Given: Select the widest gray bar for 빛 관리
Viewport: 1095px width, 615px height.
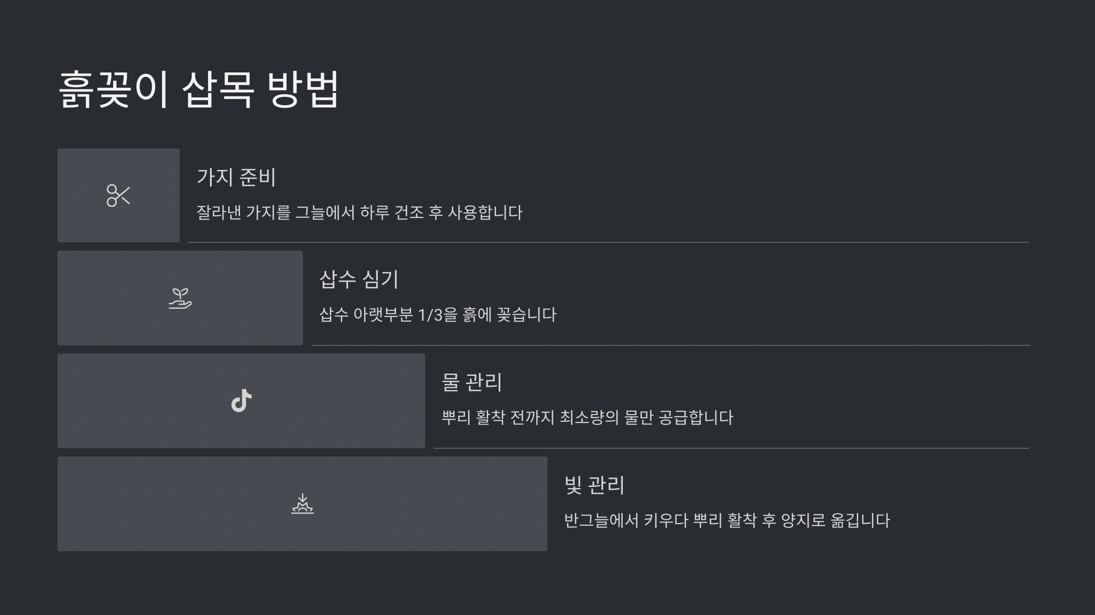Looking at the screenshot, I should pyautogui.click(x=302, y=504).
